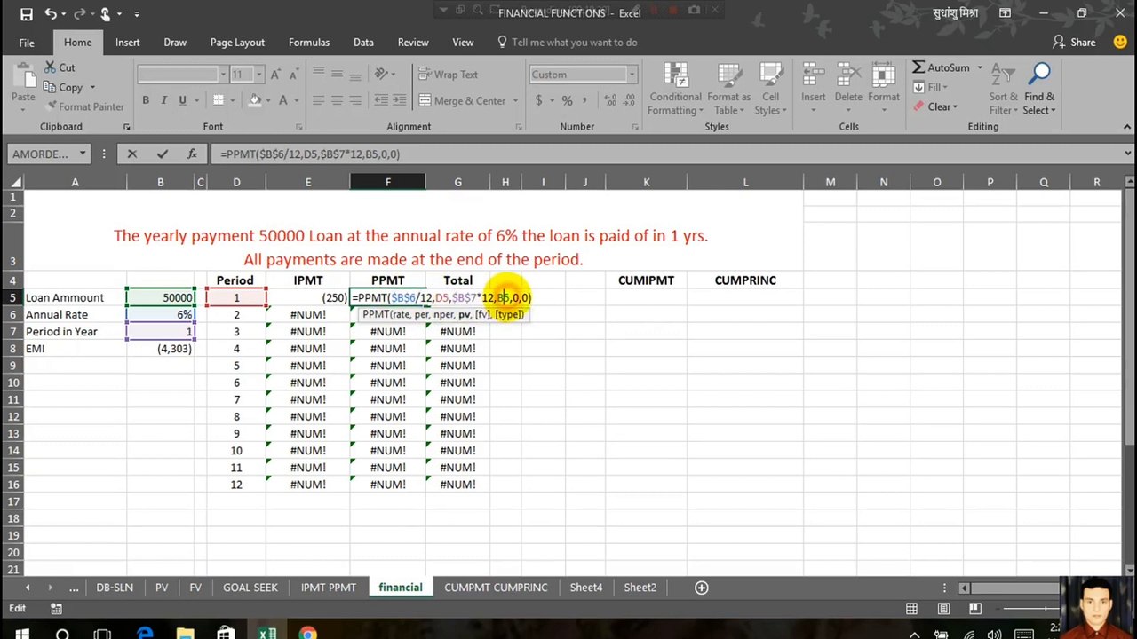Expand the Number Format dropdown showing Custom
Image resolution: width=1137 pixels, height=639 pixels.
pos(632,75)
